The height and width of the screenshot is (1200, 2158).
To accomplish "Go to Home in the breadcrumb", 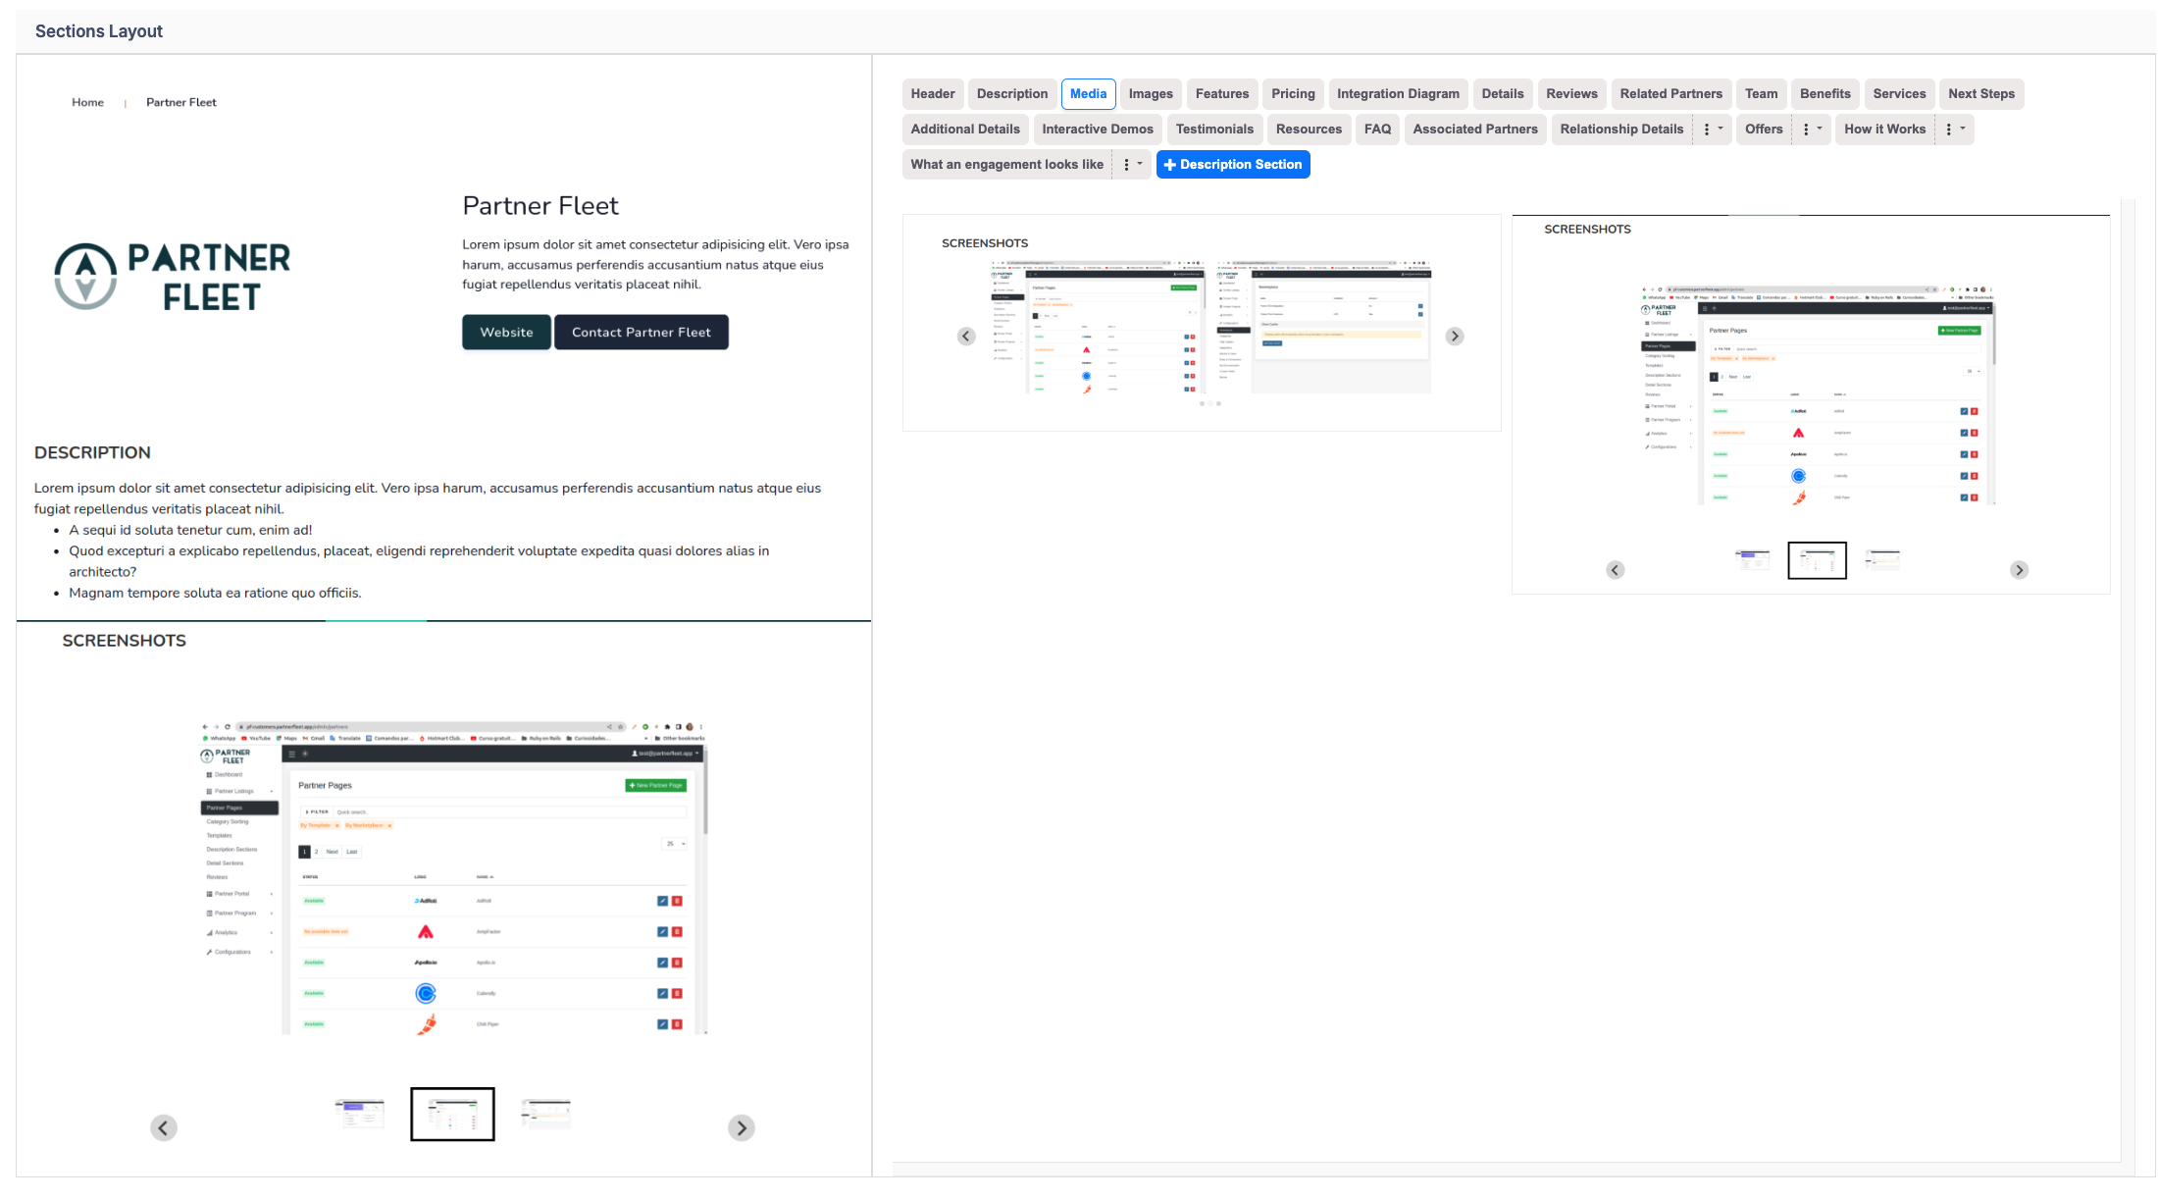I will coord(87,102).
